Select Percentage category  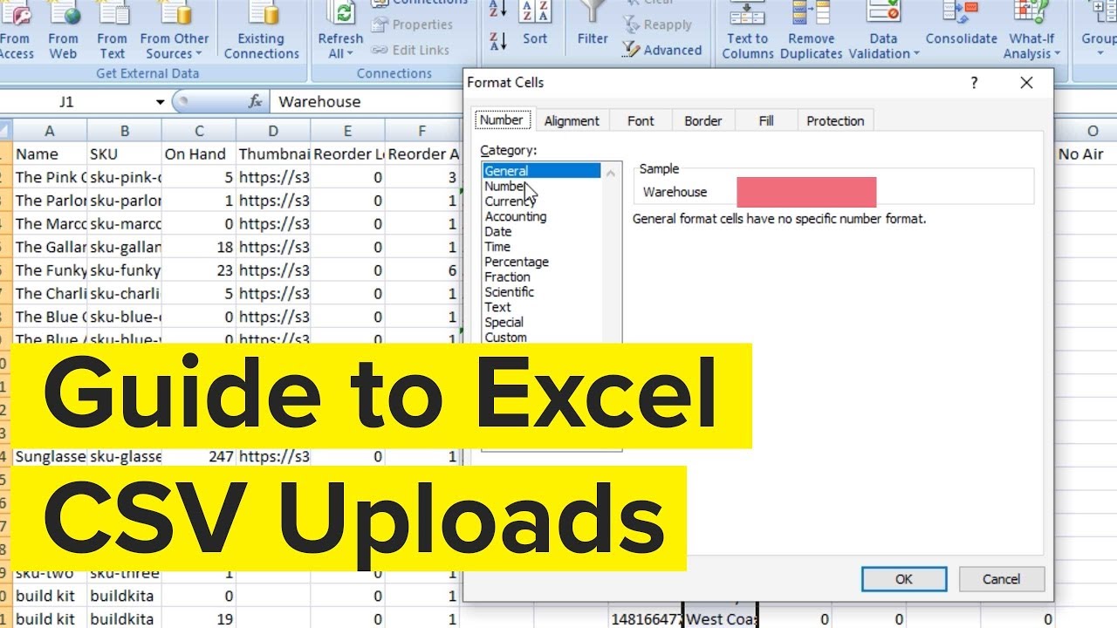point(541,262)
